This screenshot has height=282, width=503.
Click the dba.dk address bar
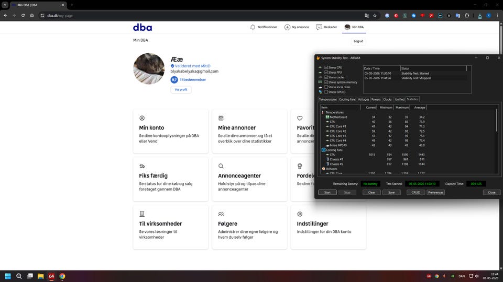coord(202,15)
